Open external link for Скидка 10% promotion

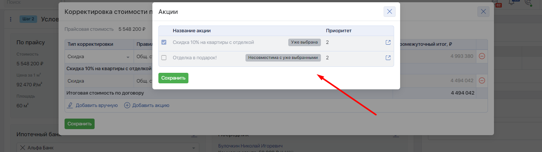tap(388, 42)
